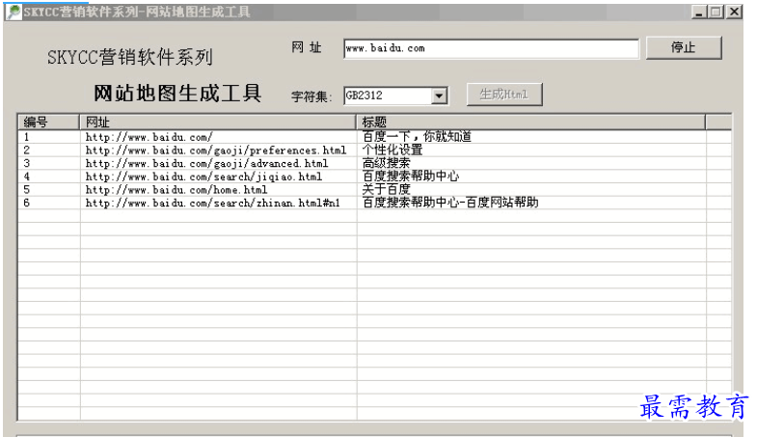Click number cell 2 in 编号 column

pyautogui.click(x=27, y=150)
